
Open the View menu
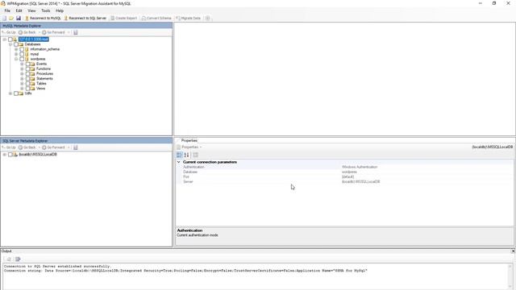pos(31,10)
